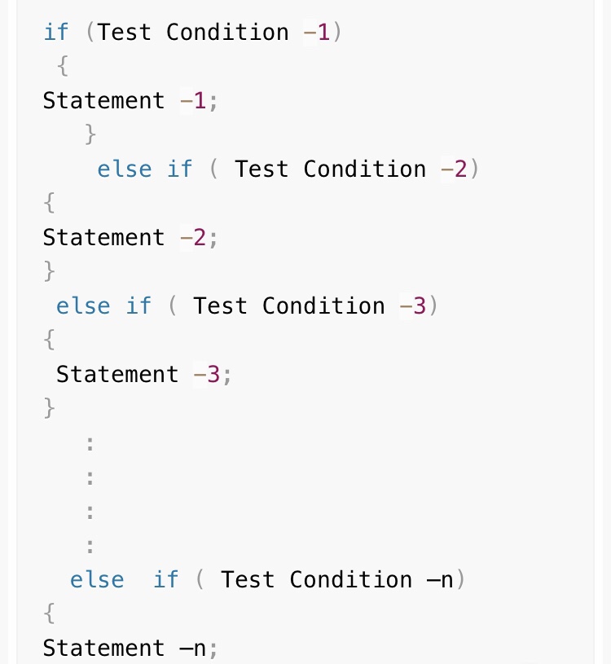The width and height of the screenshot is (611, 664).
Task: Click the opening brace before Statement -1
Action: 63,66
